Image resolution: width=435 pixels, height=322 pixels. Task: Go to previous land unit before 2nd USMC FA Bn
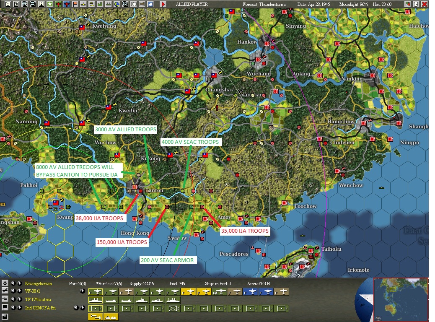[x=13, y=308]
